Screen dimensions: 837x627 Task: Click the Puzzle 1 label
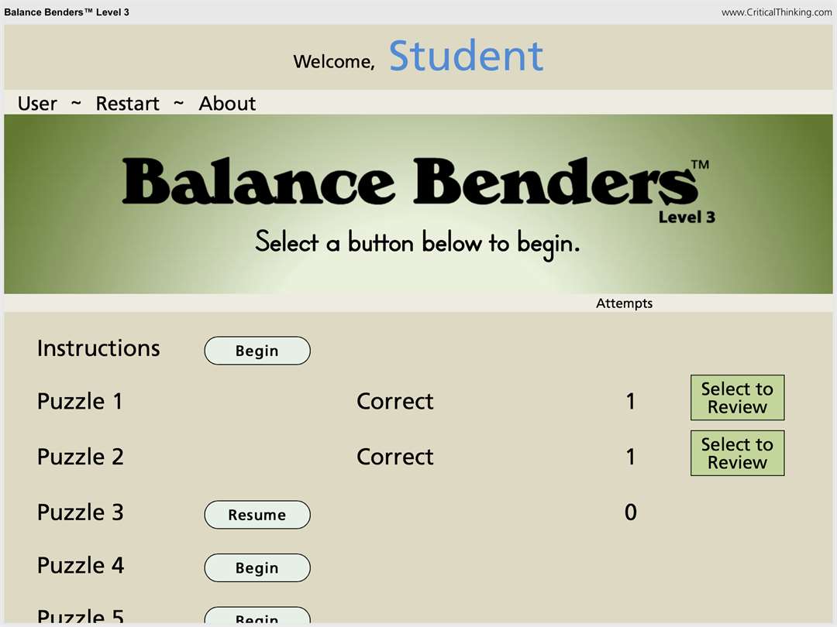80,401
